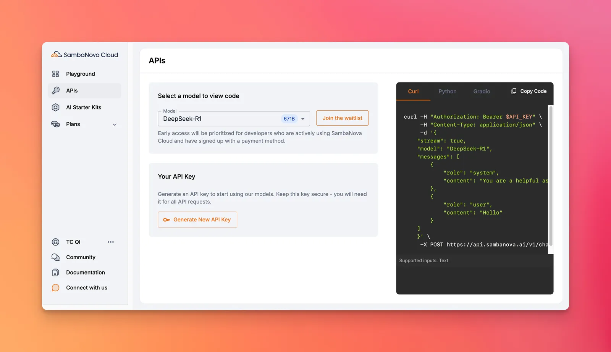Click the Documentation file icon
This screenshot has height=352, width=611.
pos(55,273)
